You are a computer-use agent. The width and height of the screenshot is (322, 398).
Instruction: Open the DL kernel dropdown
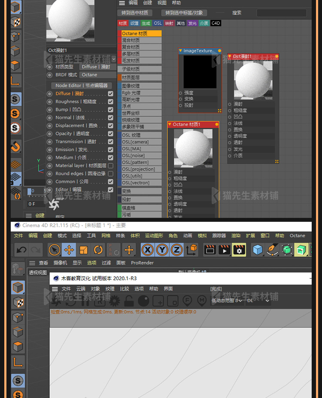coord(258,300)
